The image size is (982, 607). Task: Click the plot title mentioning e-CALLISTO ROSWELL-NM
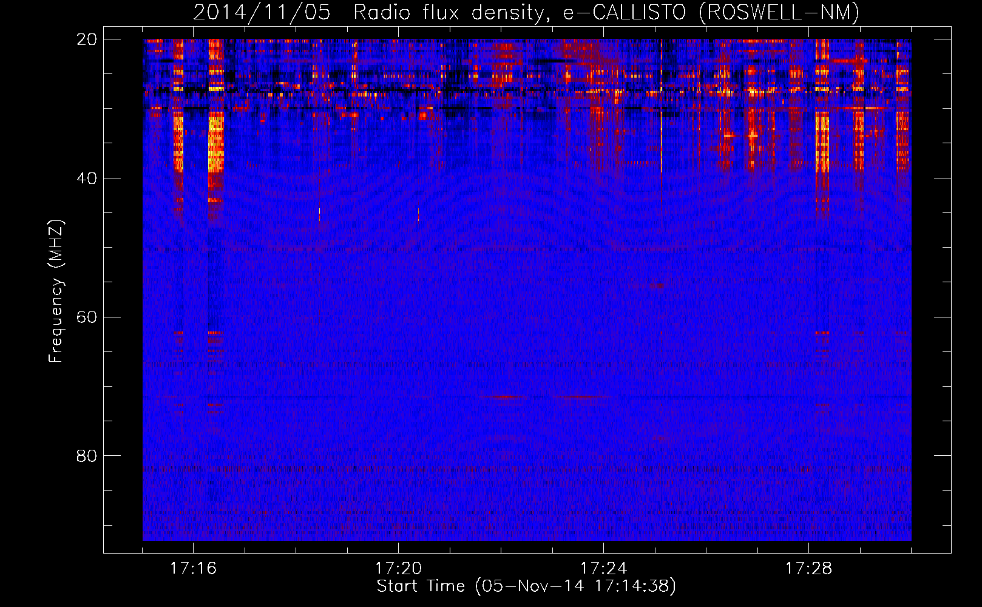pos(526,12)
